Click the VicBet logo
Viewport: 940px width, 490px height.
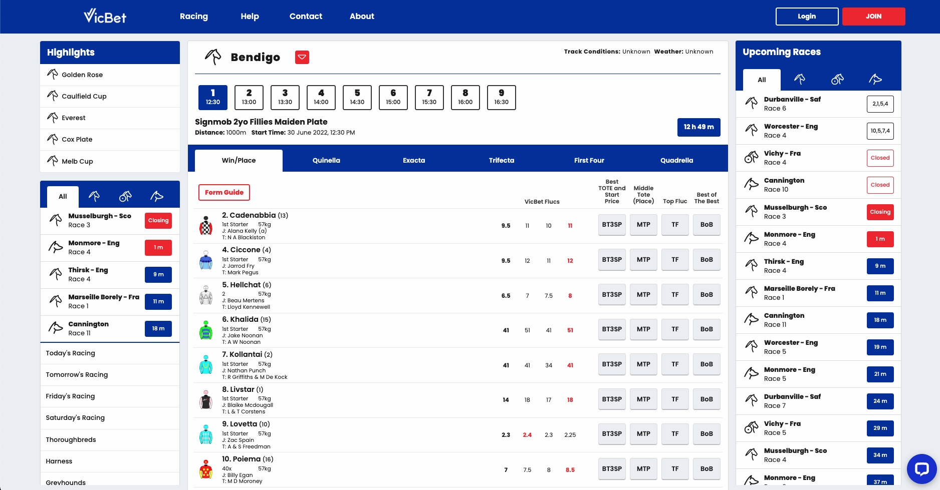(105, 17)
